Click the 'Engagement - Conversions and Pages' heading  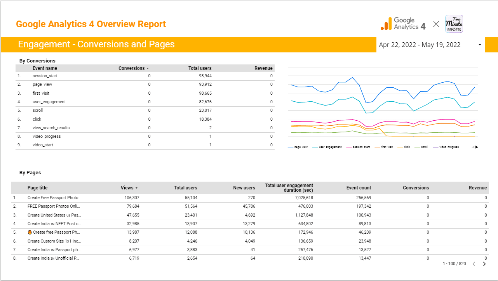[x=96, y=44]
